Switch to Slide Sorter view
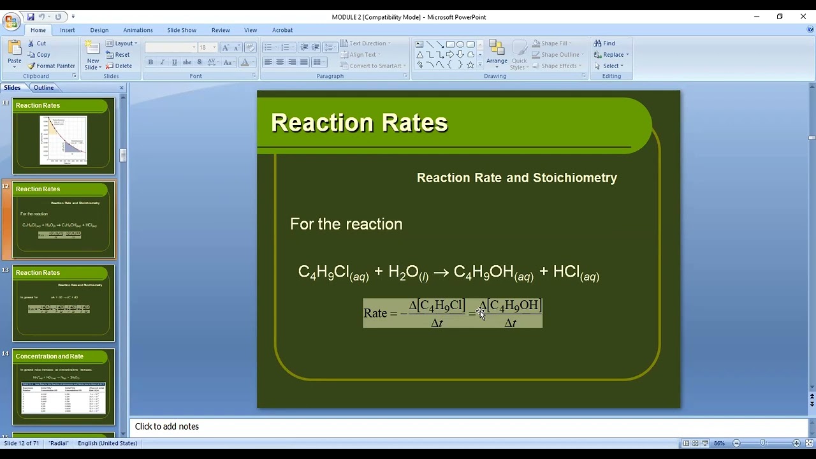The height and width of the screenshot is (459, 816). [696, 443]
